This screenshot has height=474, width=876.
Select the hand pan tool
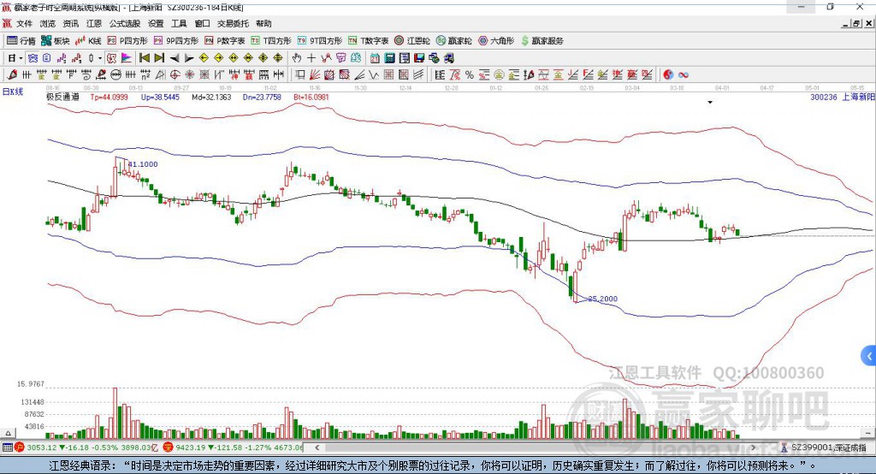297,58
